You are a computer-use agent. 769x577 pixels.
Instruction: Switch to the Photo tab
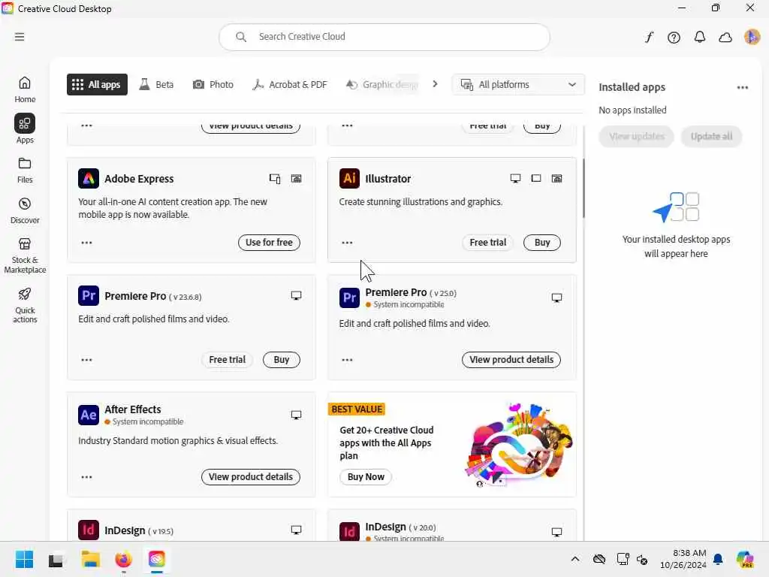[x=213, y=84]
